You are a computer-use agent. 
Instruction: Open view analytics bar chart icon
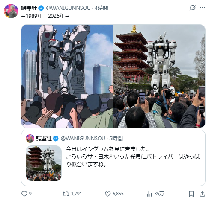[x=149, y=194]
